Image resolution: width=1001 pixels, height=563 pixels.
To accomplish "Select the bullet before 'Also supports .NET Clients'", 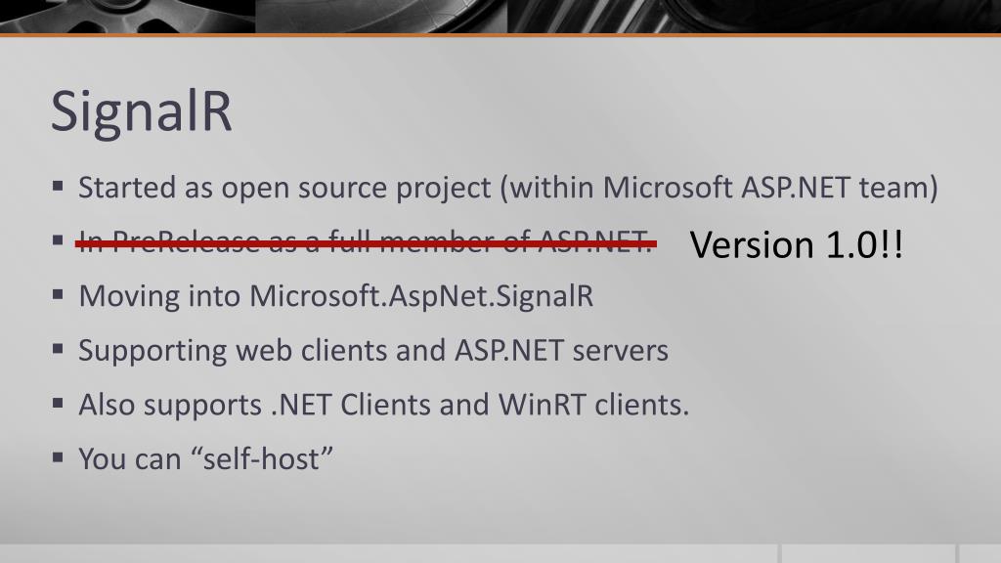I will click(58, 404).
